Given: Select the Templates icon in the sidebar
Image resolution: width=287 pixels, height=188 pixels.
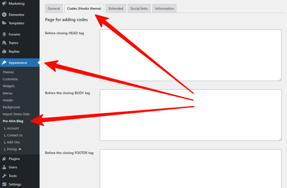Looking at the screenshot, I should 4,23.
